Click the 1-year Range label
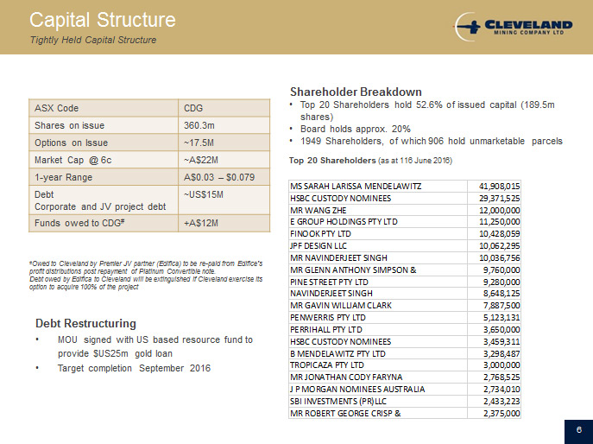 [x=64, y=177]
